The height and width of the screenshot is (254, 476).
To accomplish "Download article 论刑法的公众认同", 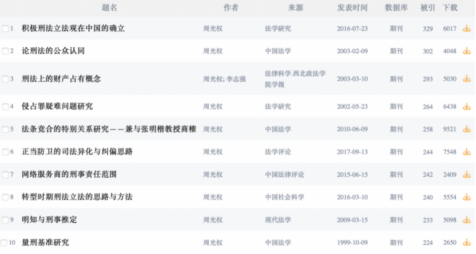I will (x=467, y=51).
